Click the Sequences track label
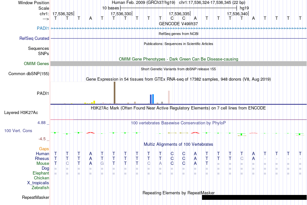The width and height of the screenshot is (307, 205). click(x=38, y=48)
